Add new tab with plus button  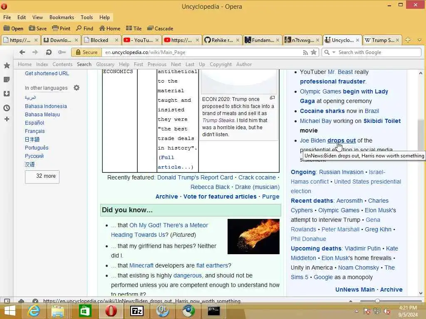[x=408, y=40]
